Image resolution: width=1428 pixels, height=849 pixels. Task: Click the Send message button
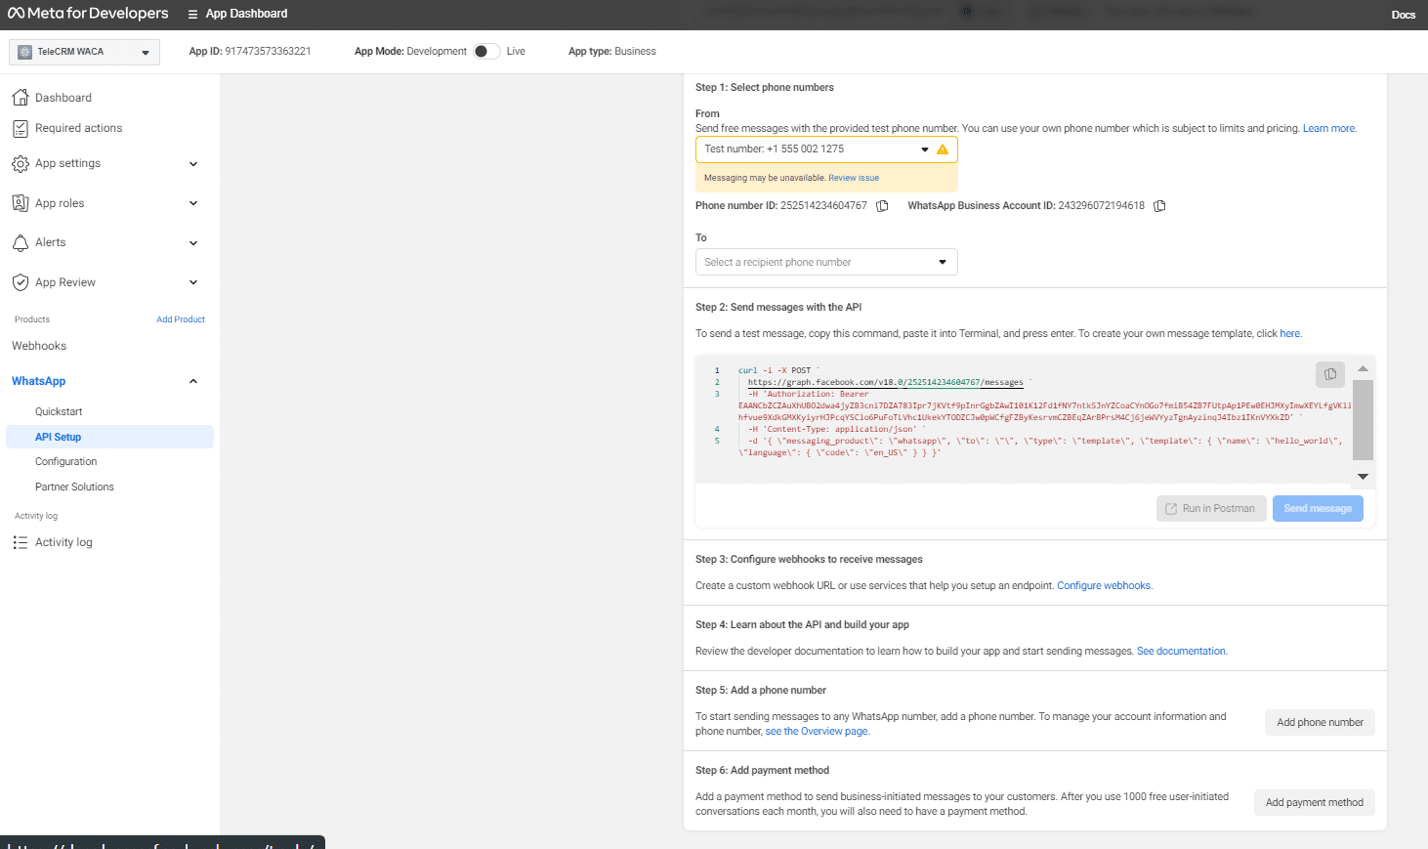tap(1318, 508)
